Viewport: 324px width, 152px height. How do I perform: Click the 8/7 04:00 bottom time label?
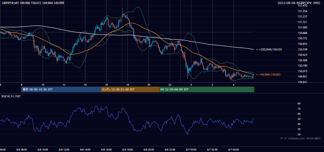pos(233,150)
